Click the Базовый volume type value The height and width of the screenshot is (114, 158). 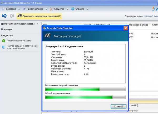(x=88, y=52)
